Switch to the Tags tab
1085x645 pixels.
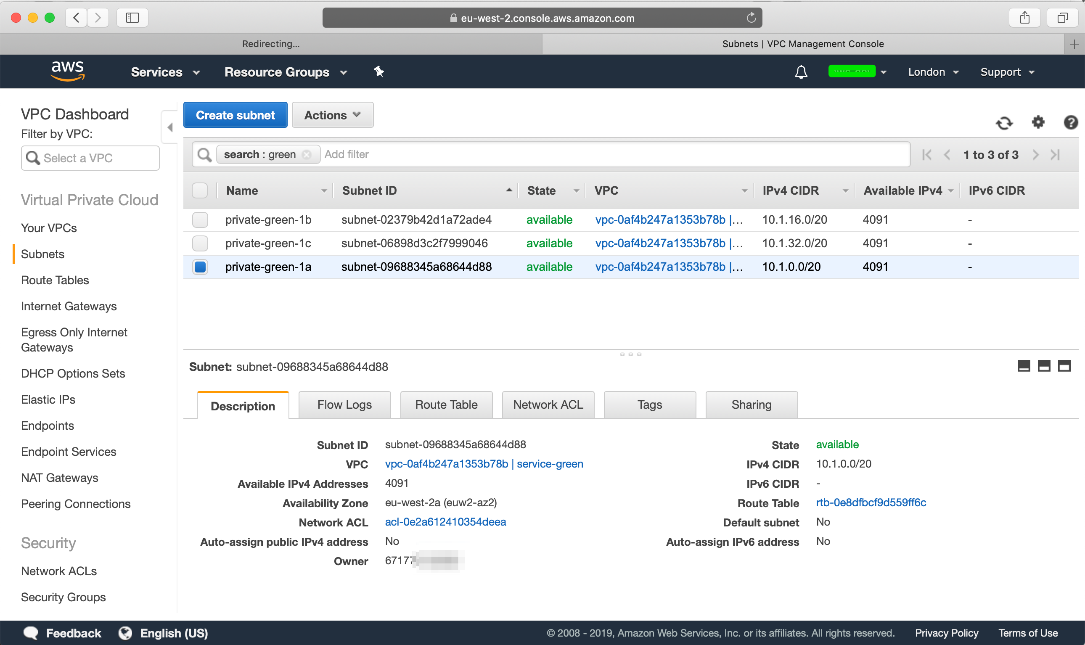(649, 404)
